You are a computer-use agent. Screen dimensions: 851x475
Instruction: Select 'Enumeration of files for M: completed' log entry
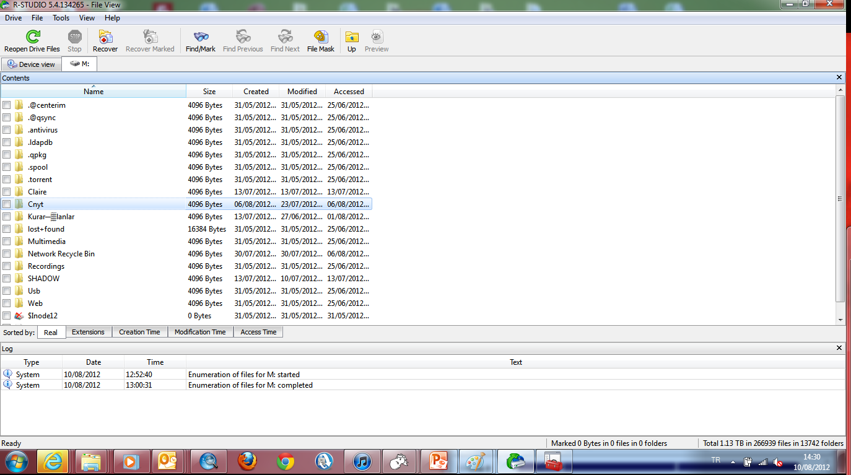[x=422, y=385]
